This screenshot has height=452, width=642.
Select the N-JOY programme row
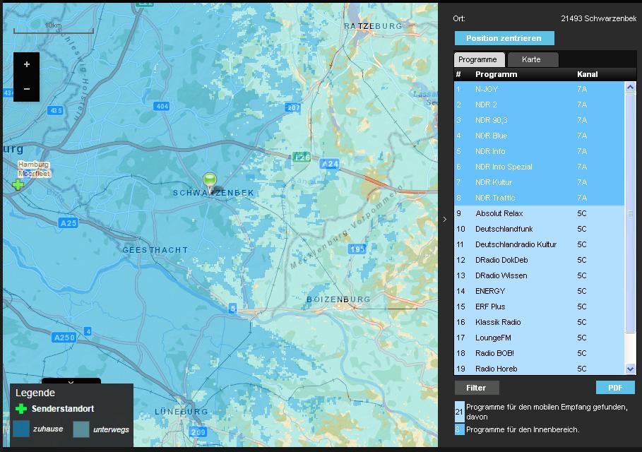487,90
